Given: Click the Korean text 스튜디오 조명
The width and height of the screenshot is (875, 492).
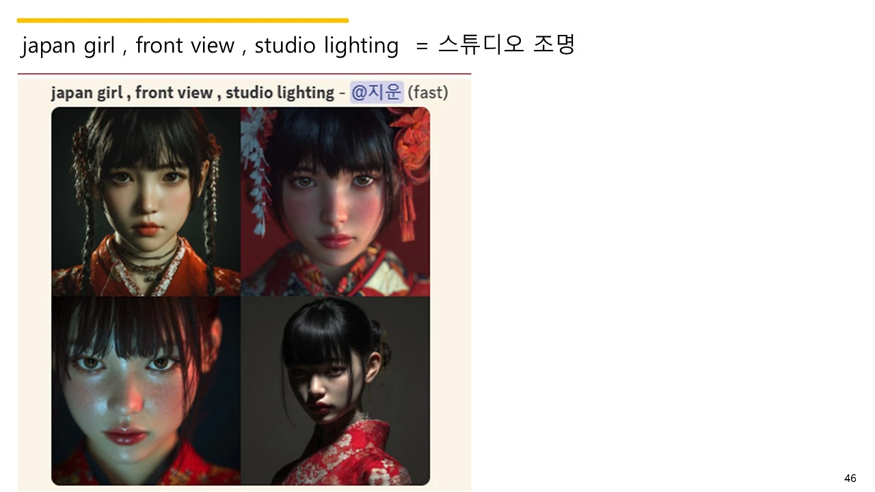Looking at the screenshot, I should pos(506,45).
